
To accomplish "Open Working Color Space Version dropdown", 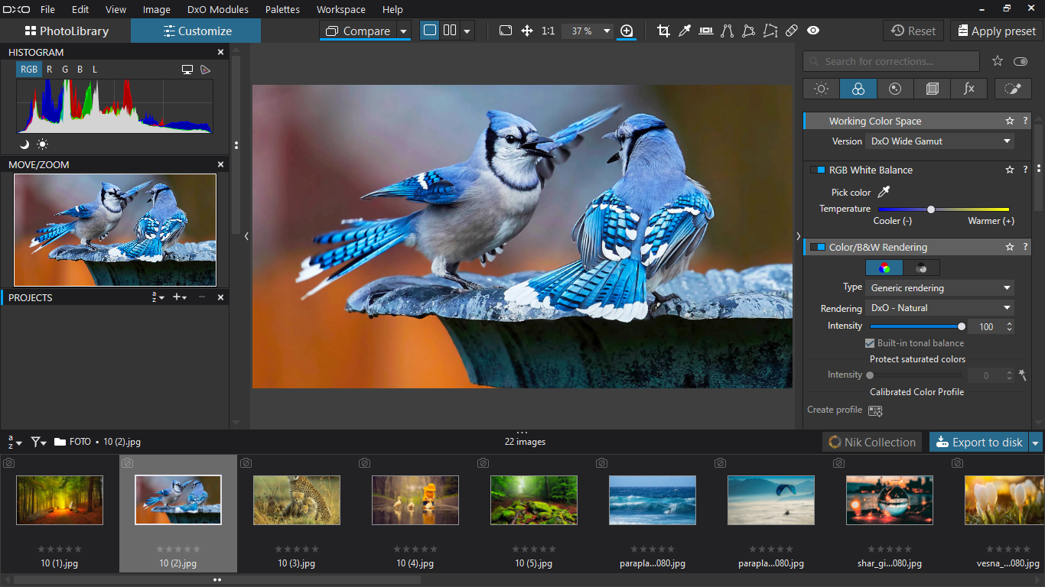I will pos(940,141).
